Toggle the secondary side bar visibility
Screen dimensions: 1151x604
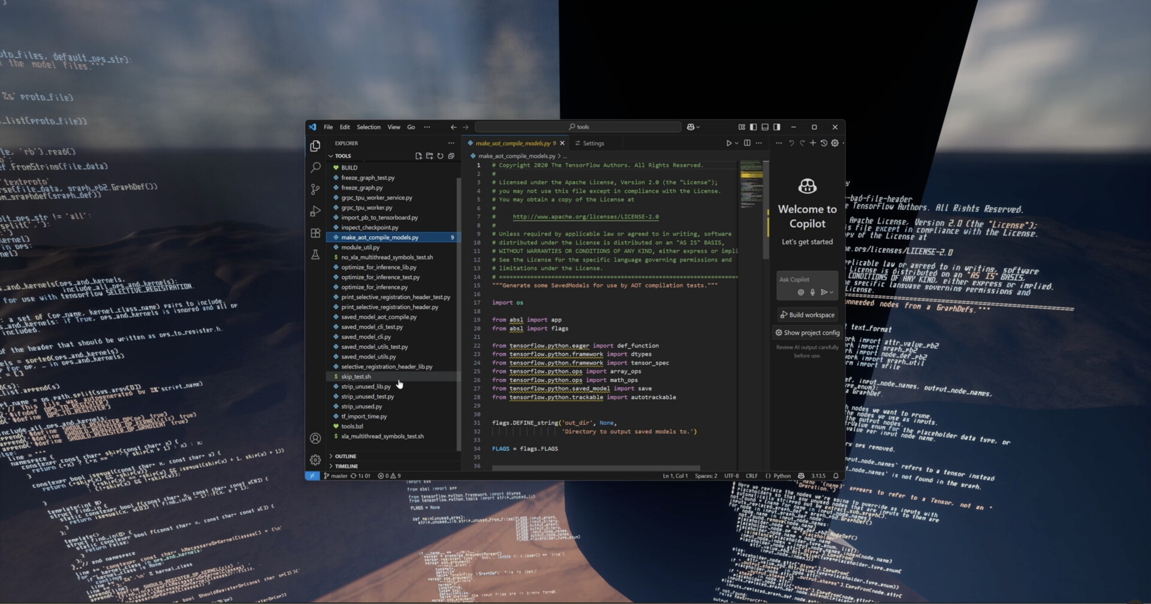(777, 127)
